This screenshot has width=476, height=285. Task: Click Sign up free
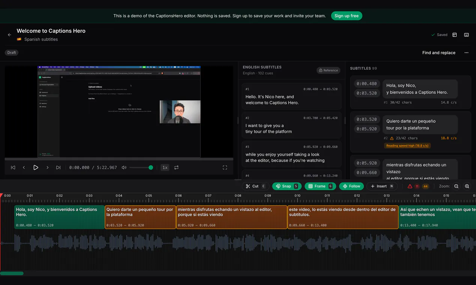[347, 16]
